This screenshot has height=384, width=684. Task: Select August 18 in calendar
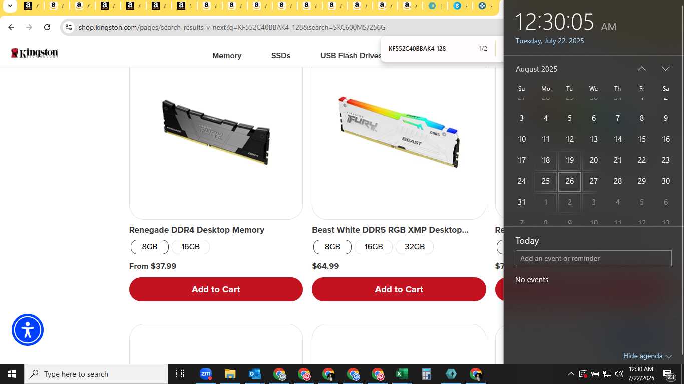point(546,160)
